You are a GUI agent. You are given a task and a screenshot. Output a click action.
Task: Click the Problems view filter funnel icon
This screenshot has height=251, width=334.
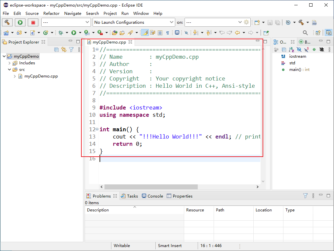coord(305,196)
